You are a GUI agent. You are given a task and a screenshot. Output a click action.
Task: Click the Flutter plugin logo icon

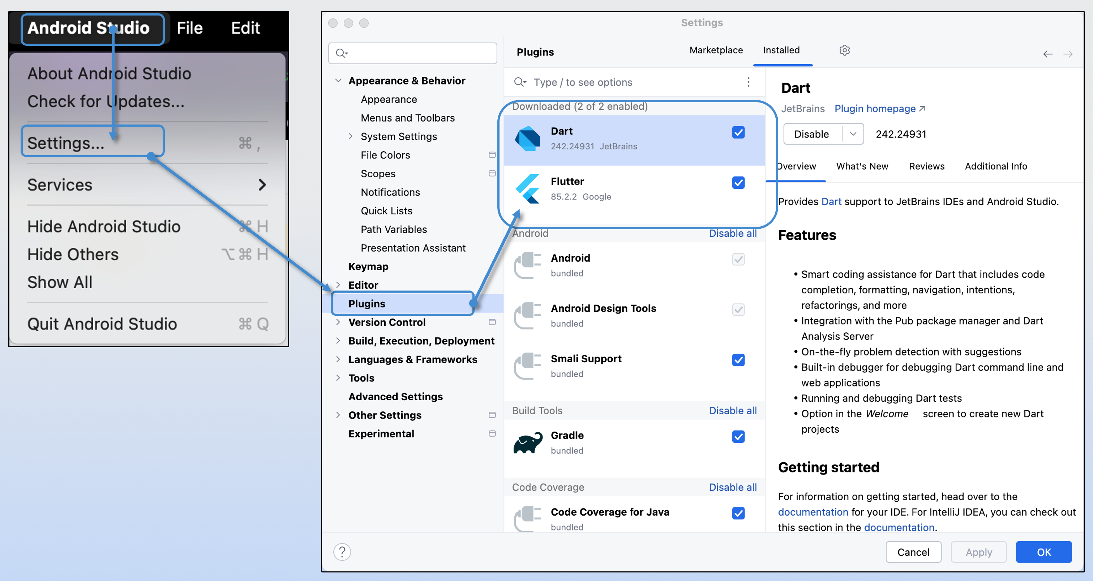tap(527, 189)
